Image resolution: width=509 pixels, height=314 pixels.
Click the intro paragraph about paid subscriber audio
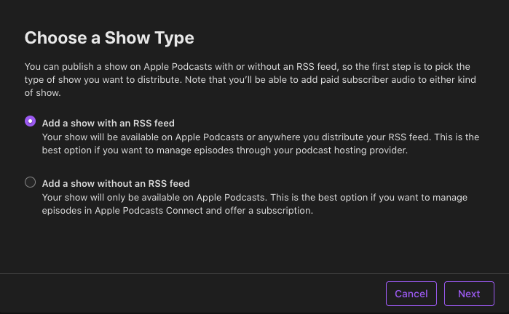point(250,80)
